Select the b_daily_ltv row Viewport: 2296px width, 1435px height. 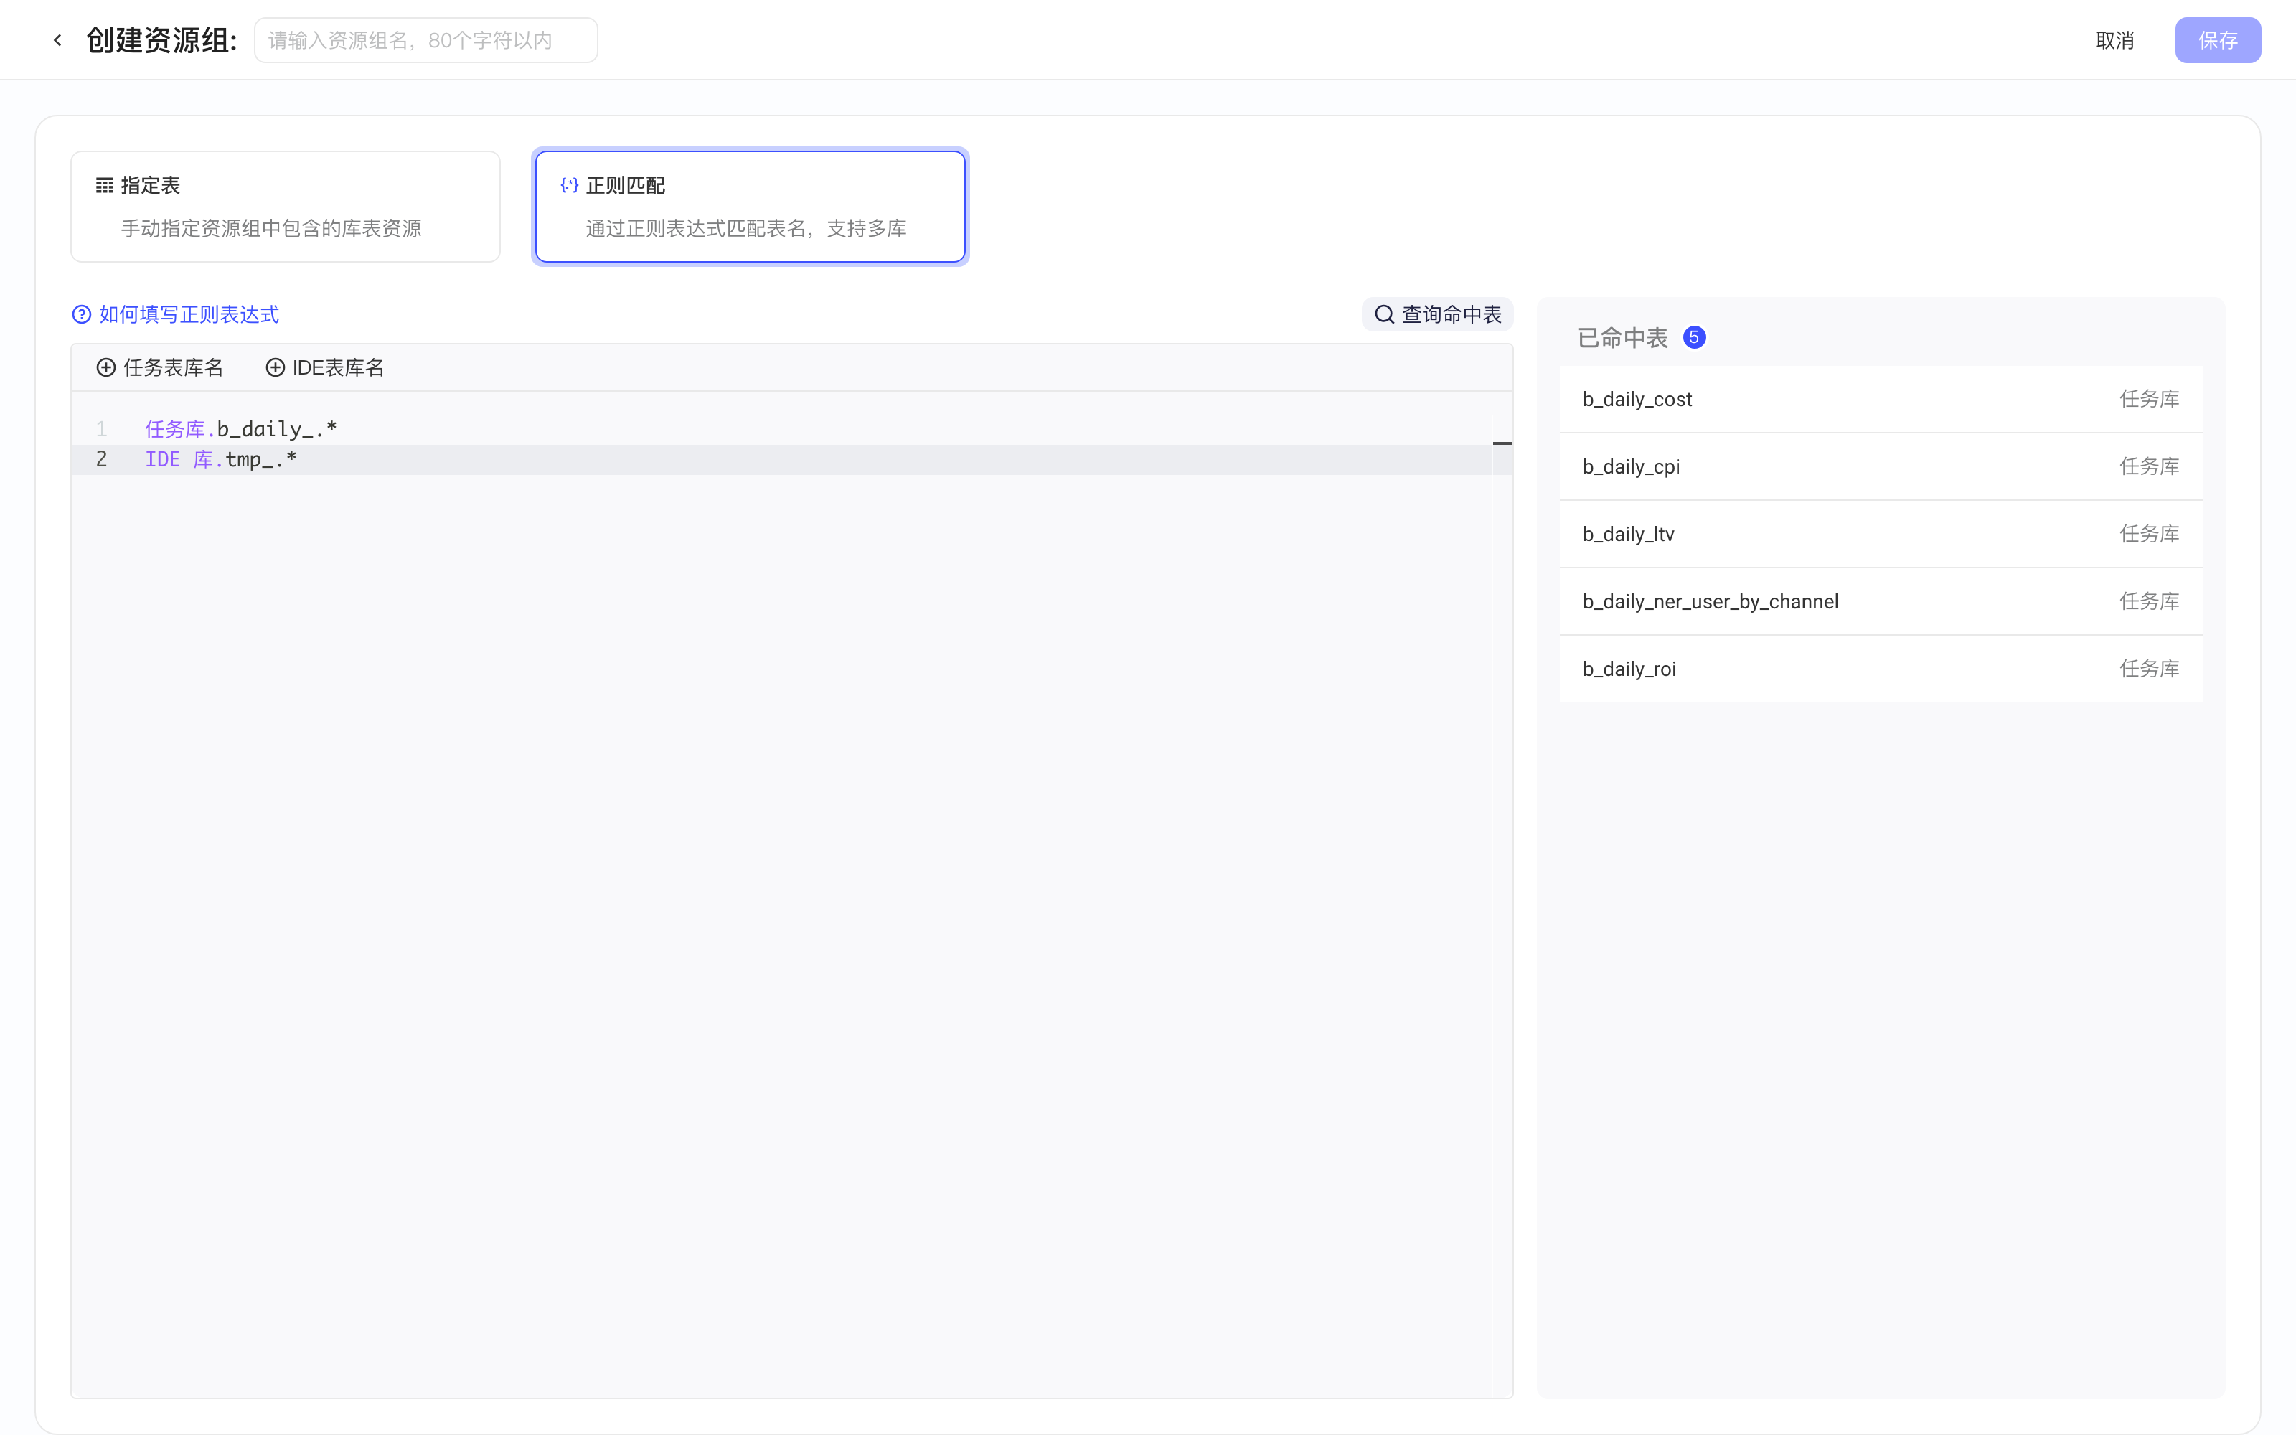point(1881,533)
